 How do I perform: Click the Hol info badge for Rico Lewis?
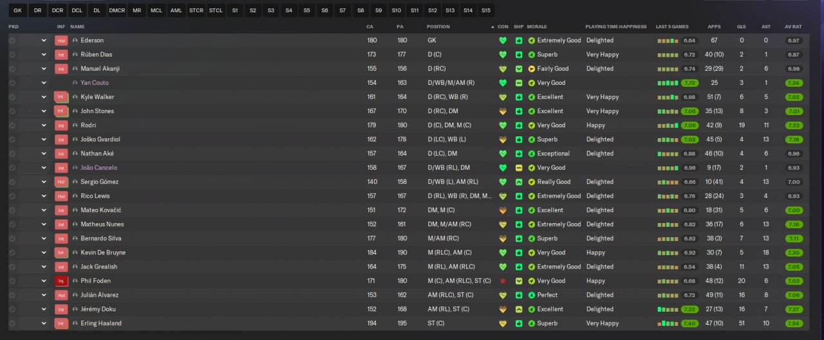click(61, 196)
